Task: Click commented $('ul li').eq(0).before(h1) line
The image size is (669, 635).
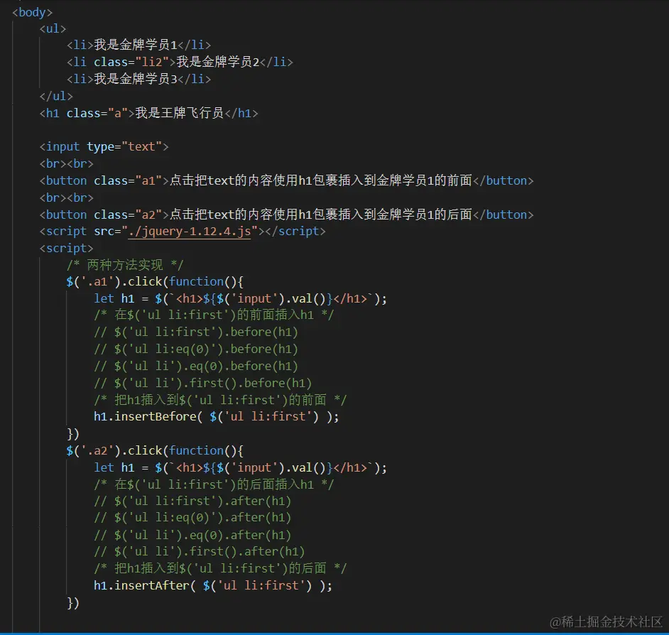Action: 196,366
